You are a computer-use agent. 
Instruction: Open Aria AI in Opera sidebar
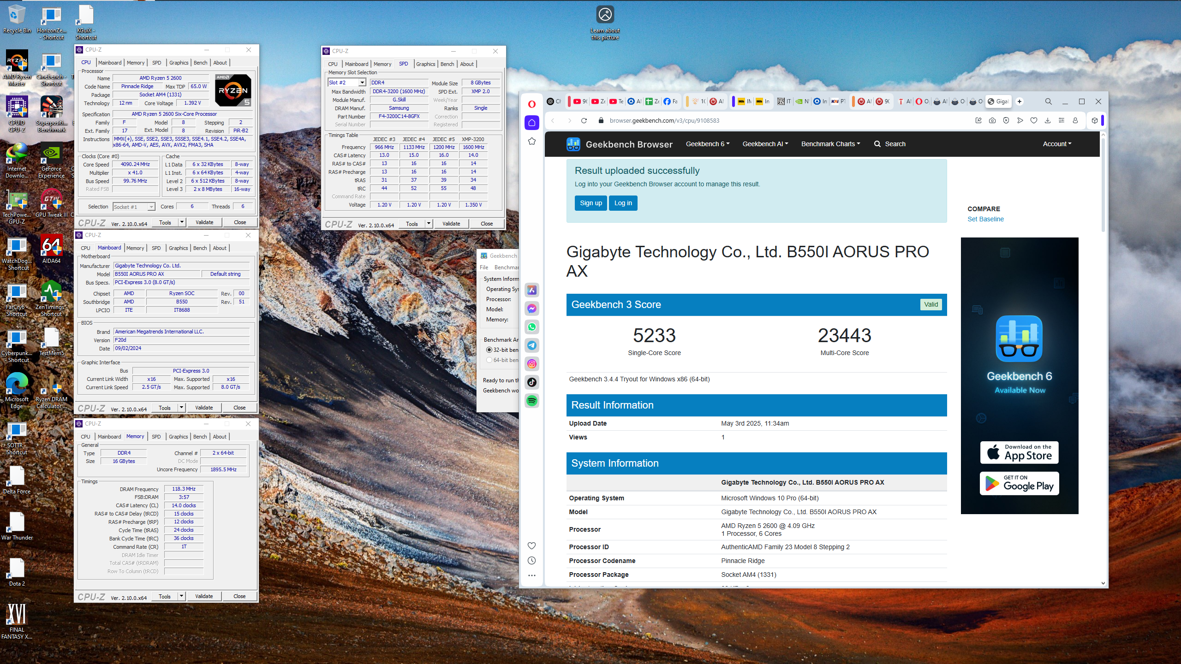[x=532, y=290]
